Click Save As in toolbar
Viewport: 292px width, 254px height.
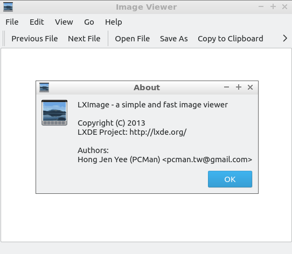click(174, 39)
